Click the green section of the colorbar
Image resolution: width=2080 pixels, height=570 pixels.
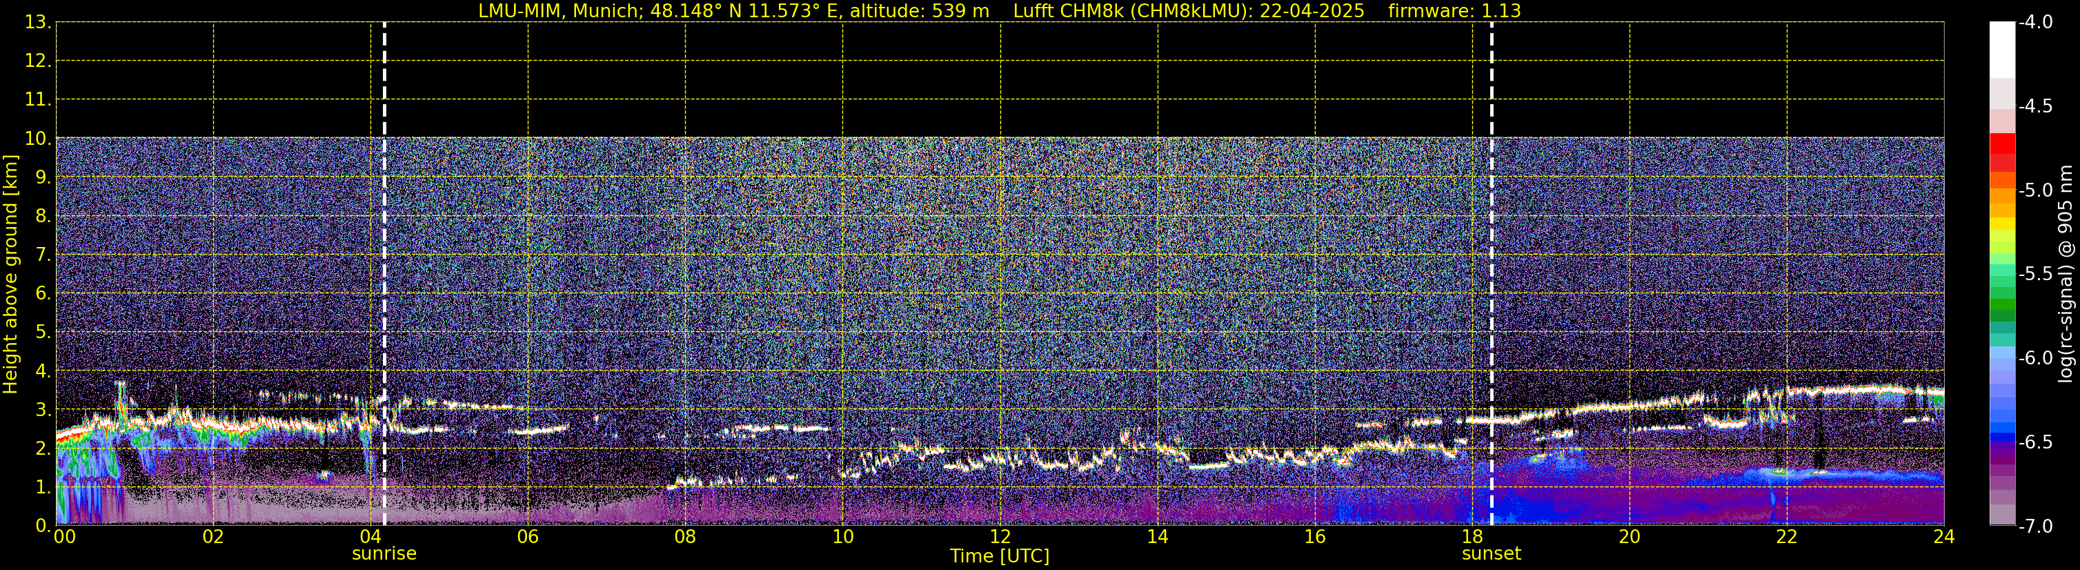2001,305
